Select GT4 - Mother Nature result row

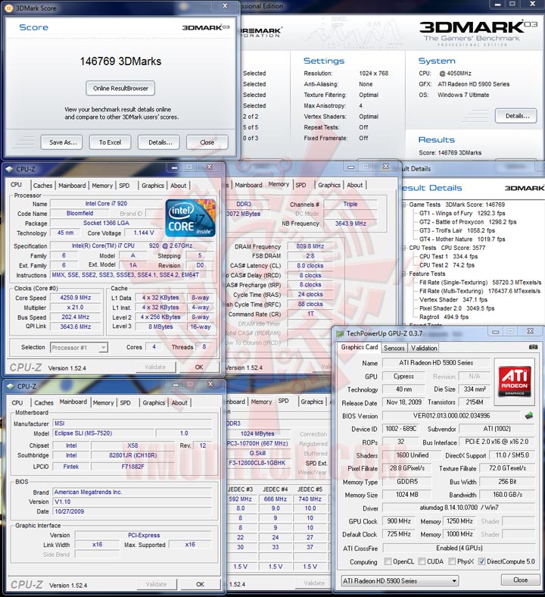[462, 239]
